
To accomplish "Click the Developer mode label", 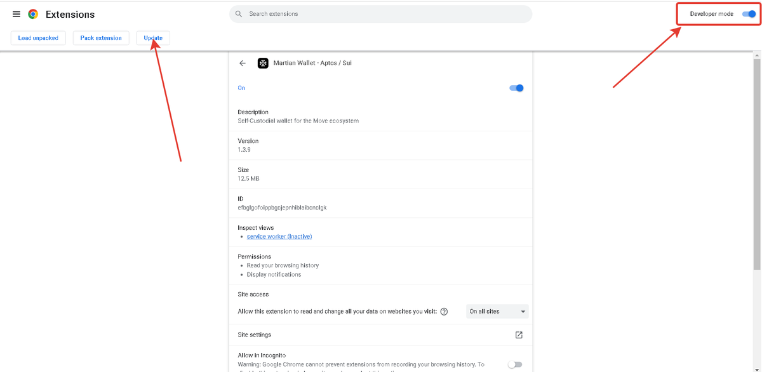I will (x=711, y=14).
